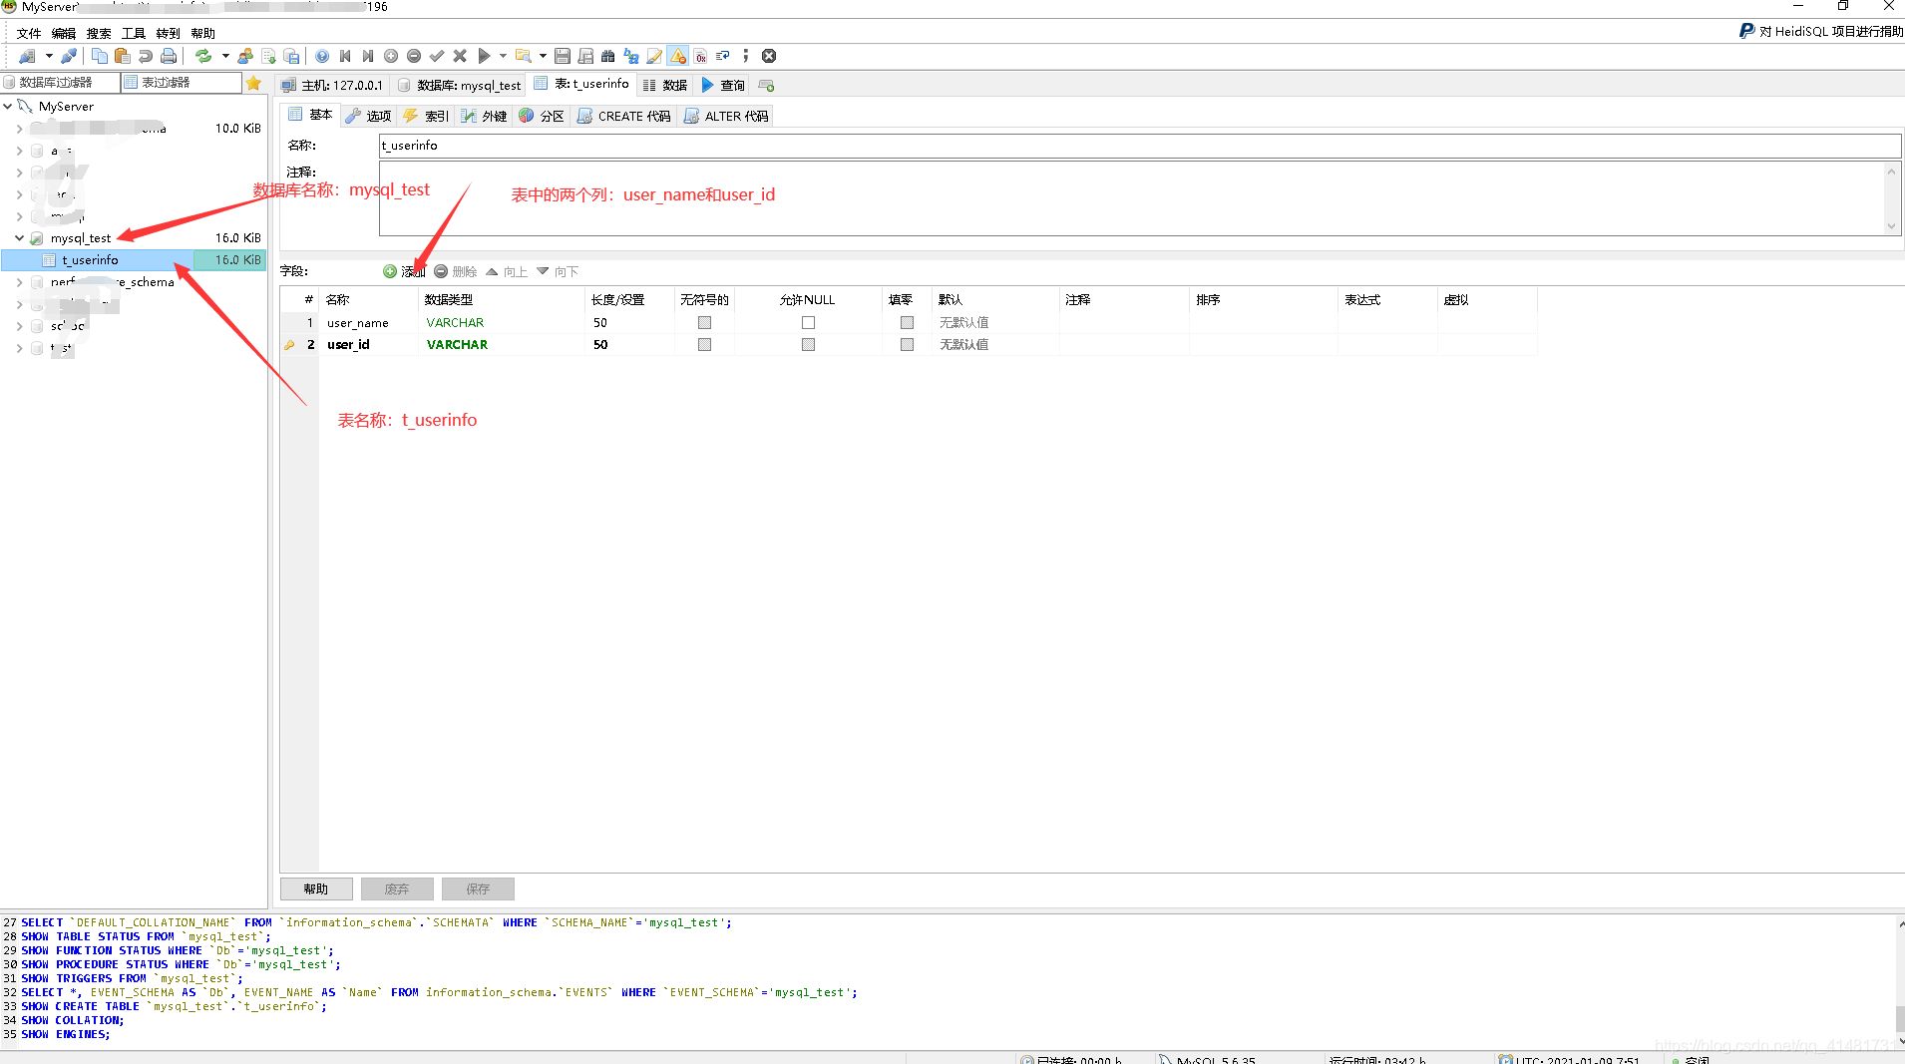Toggle unsigned checkbox for user_id
This screenshot has width=1905, height=1064.
pos(704,344)
